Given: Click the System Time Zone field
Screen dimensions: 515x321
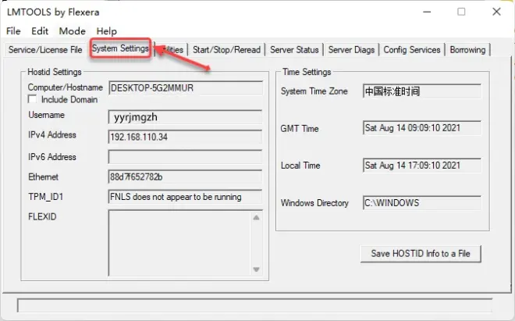Looking at the screenshot, I should click(x=422, y=91).
